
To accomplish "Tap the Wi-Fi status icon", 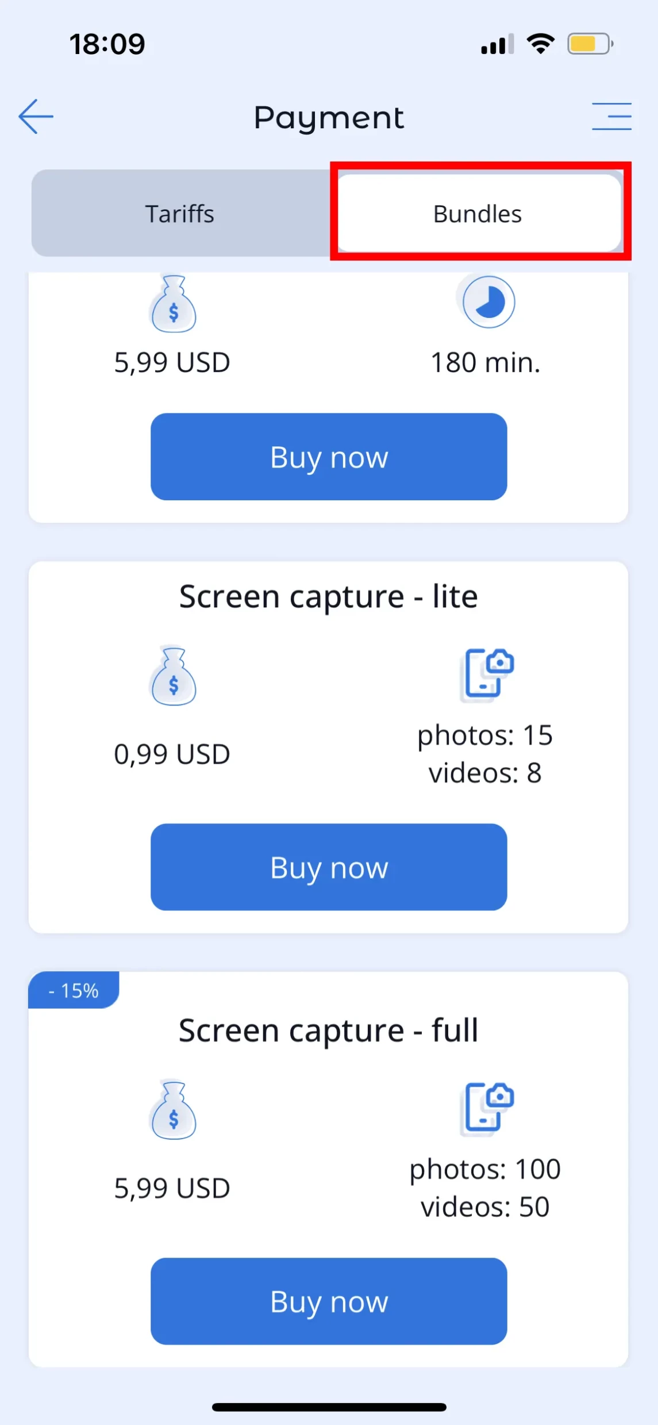I will [x=540, y=44].
